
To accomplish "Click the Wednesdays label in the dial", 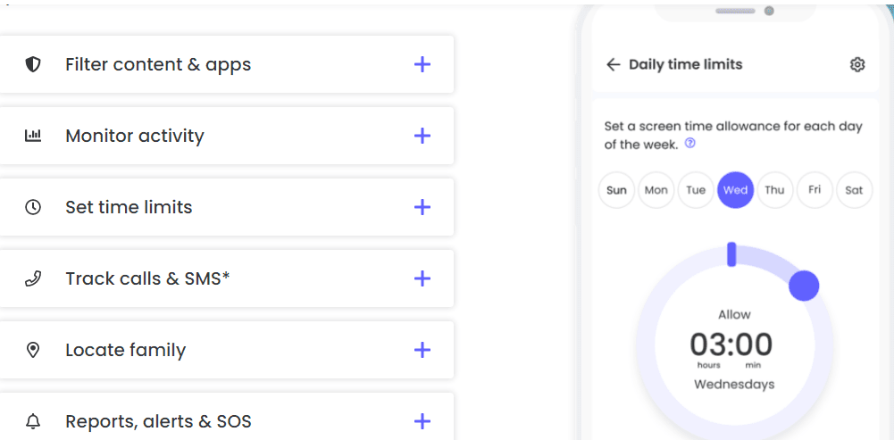I will (734, 384).
